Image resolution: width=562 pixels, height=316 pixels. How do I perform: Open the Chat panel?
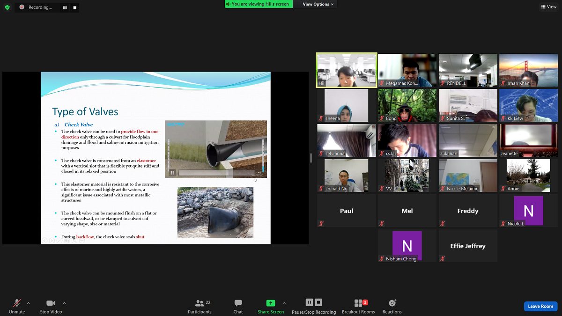coord(238,306)
